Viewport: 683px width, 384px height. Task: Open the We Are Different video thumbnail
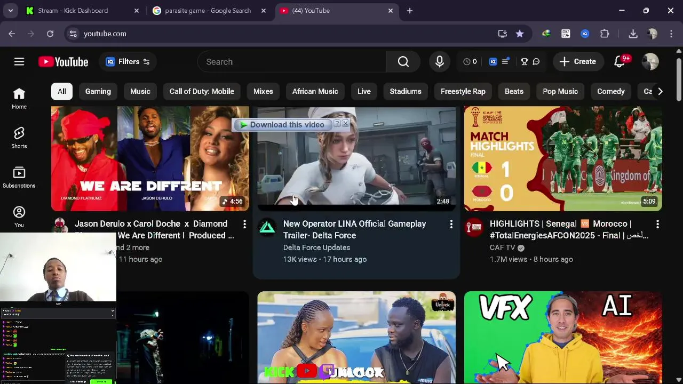[150, 158]
